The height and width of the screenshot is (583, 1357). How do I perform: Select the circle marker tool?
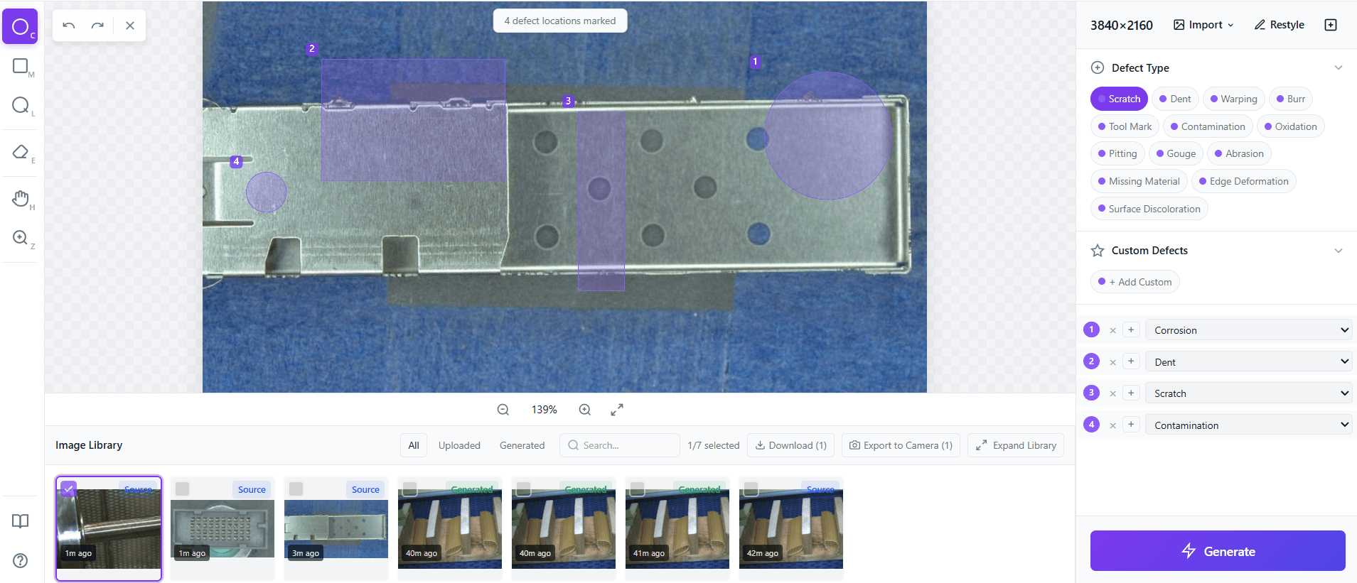pyautogui.click(x=20, y=27)
